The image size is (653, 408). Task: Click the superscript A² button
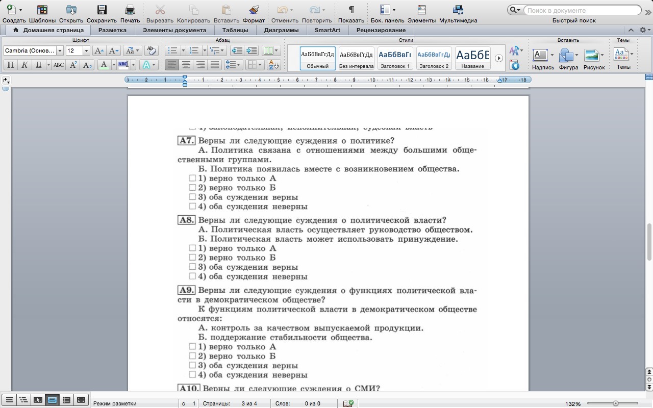(x=73, y=65)
